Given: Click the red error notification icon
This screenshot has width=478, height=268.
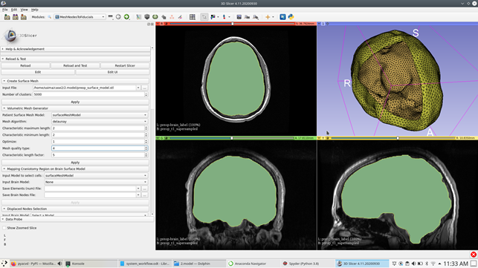Looking at the screenshot, I should (x=474, y=255).
